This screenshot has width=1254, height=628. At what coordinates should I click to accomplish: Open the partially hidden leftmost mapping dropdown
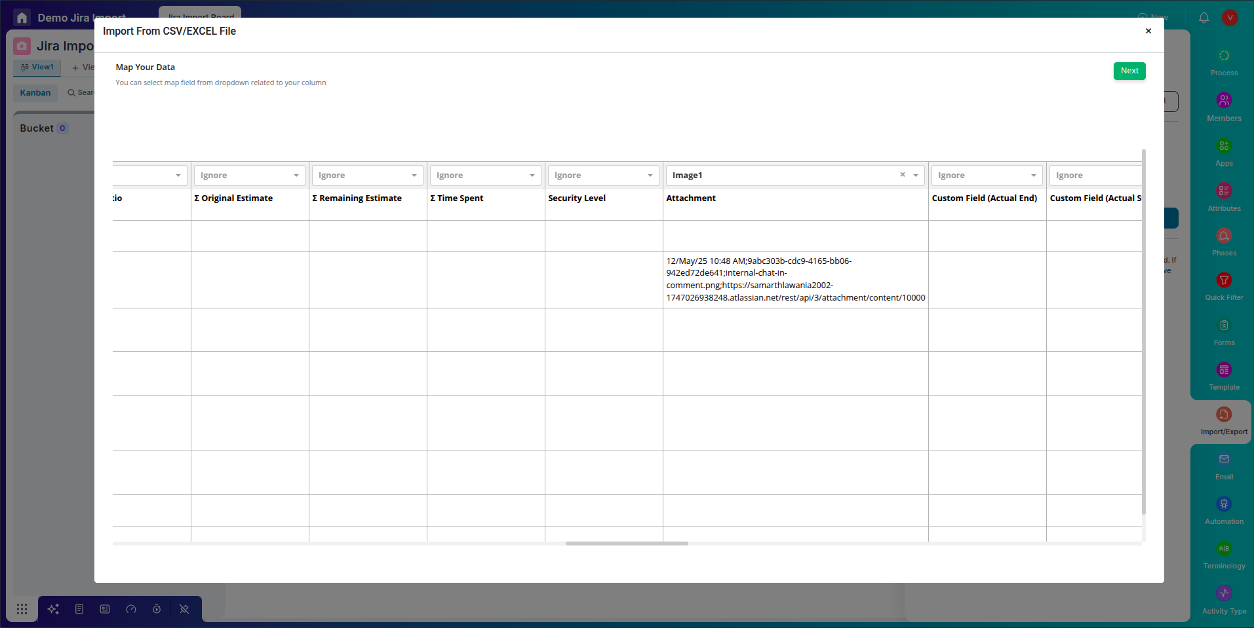149,175
